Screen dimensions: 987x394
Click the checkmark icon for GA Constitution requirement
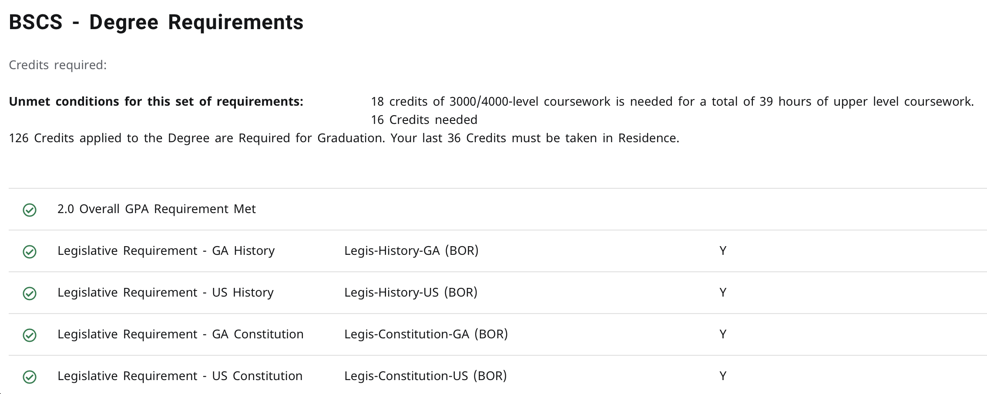pos(30,335)
